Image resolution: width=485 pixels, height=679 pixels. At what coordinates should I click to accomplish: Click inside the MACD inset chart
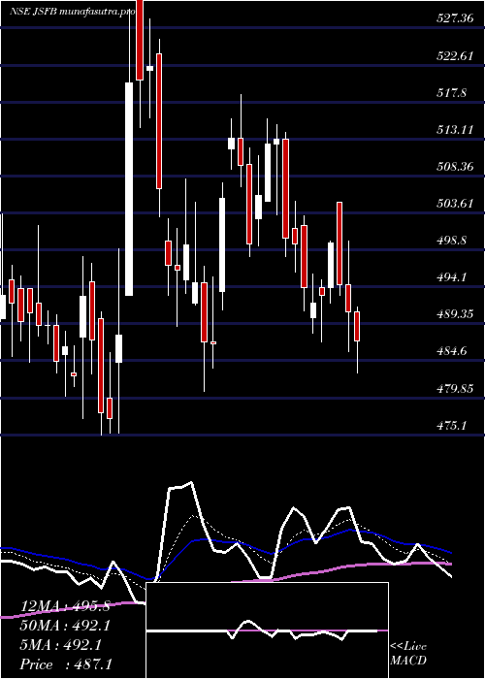(x=267, y=630)
